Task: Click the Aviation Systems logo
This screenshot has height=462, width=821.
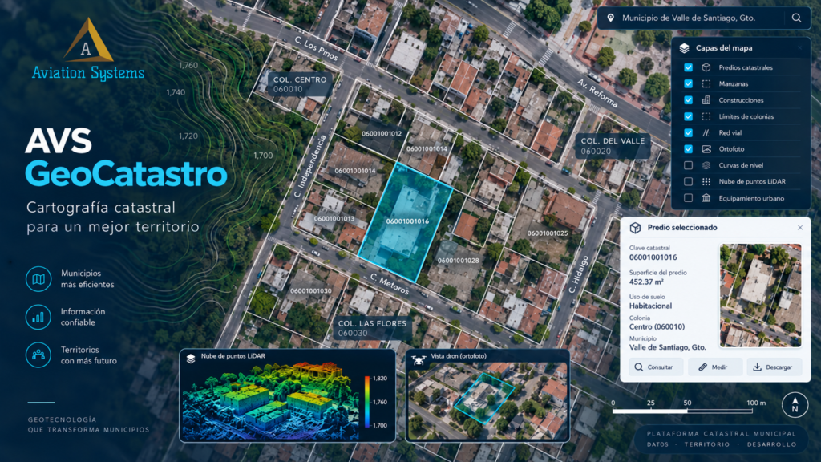Action: pyautogui.click(x=88, y=50)
